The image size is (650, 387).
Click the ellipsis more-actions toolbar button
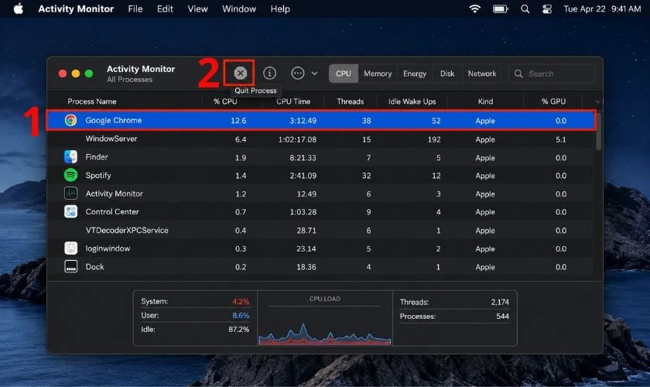tap(298, 73)
